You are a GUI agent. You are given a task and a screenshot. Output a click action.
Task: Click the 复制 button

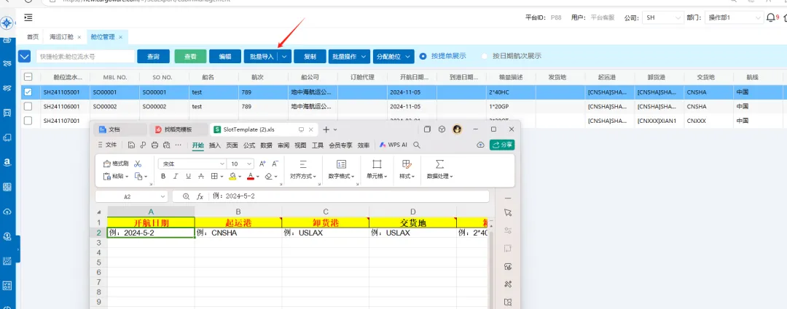click(310, 56)
